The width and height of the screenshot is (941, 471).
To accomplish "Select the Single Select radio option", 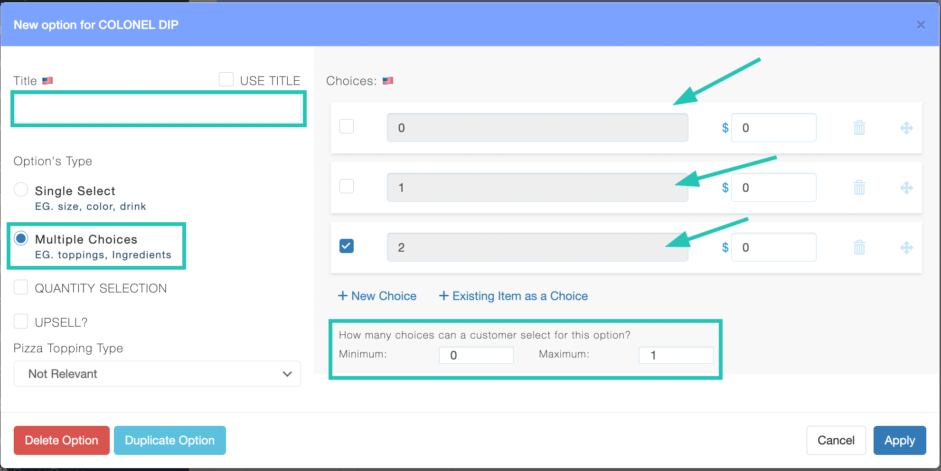I will tap(21, 189).
